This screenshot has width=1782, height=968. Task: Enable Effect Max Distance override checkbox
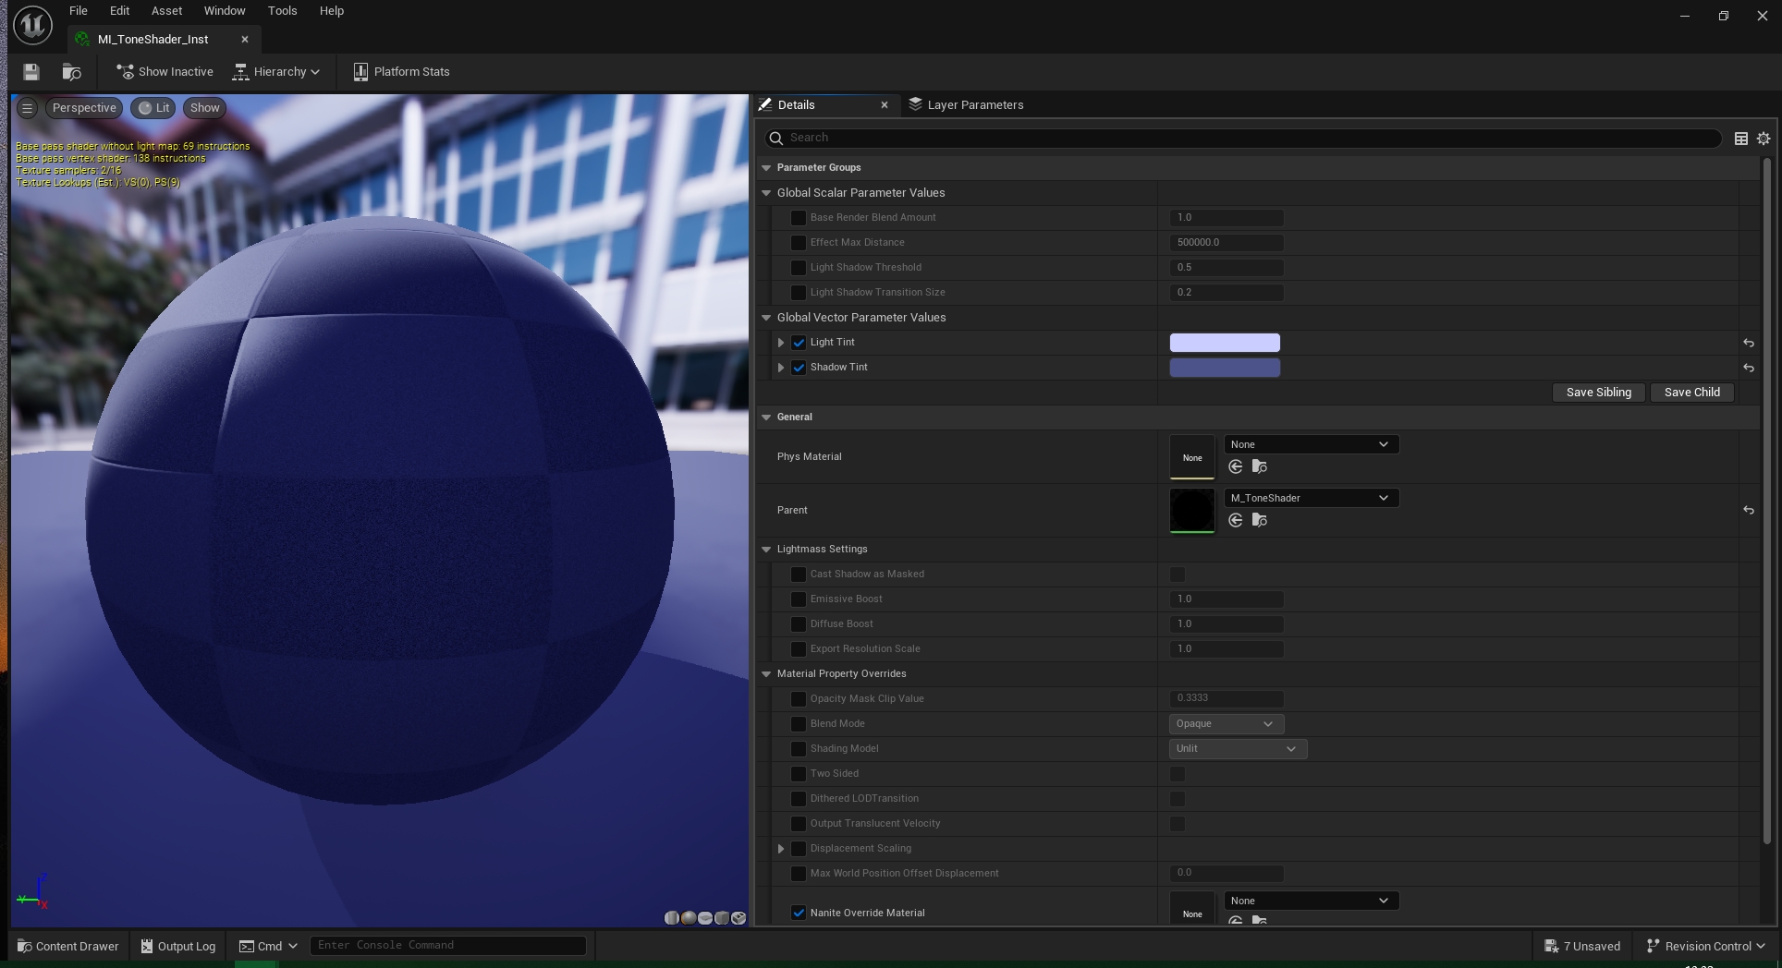799,243
